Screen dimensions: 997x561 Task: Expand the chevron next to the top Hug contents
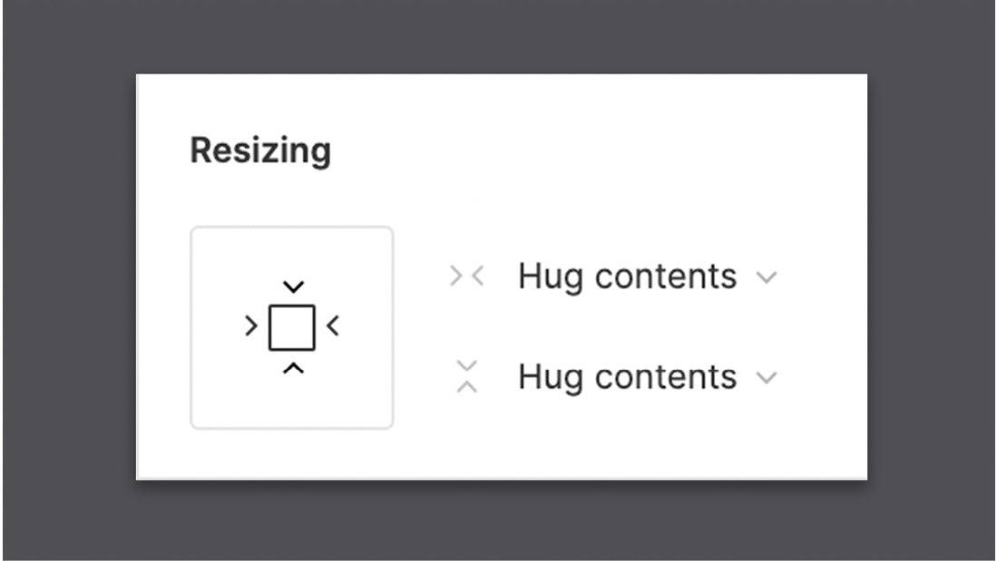point(765,279)
